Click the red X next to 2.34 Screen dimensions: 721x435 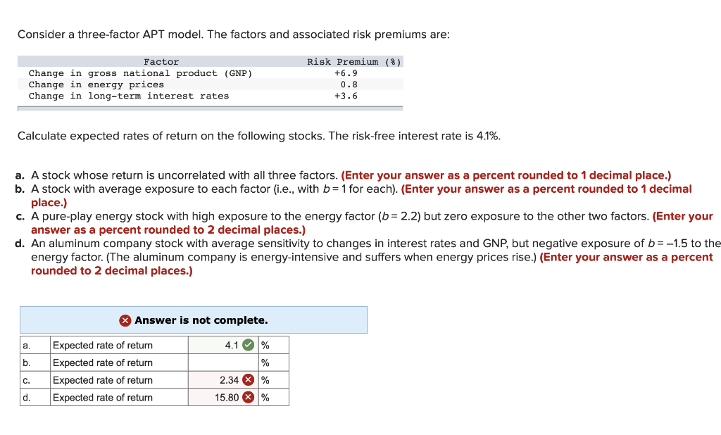[x=249, y=379]
